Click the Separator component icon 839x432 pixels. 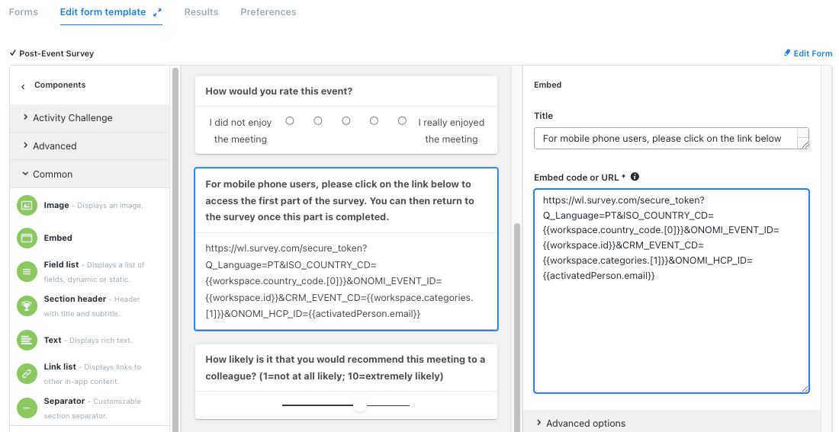coord(27,408)
